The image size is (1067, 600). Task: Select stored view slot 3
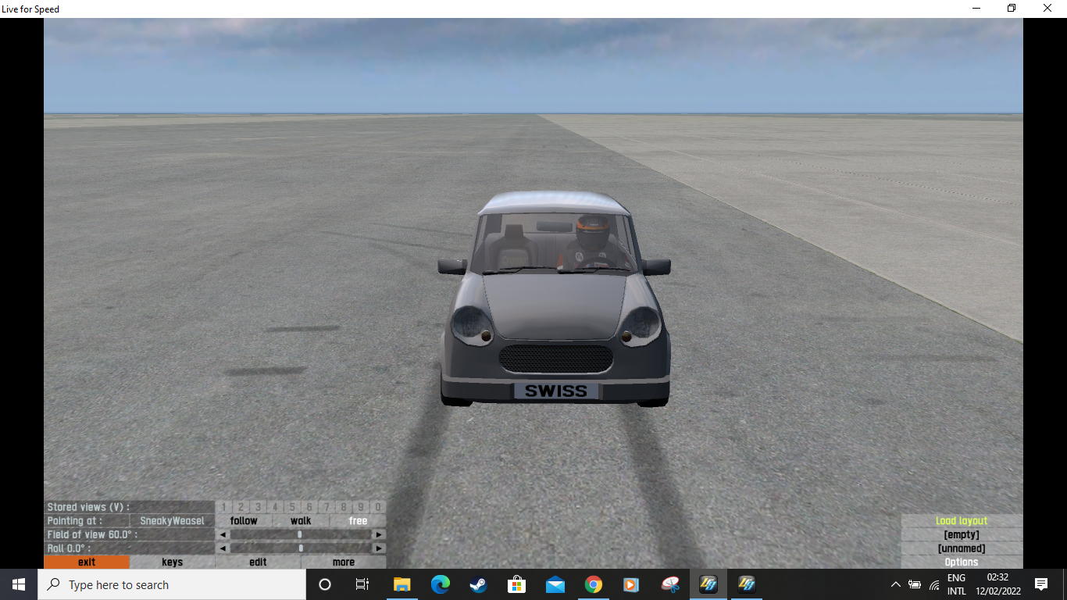point(259,507)
